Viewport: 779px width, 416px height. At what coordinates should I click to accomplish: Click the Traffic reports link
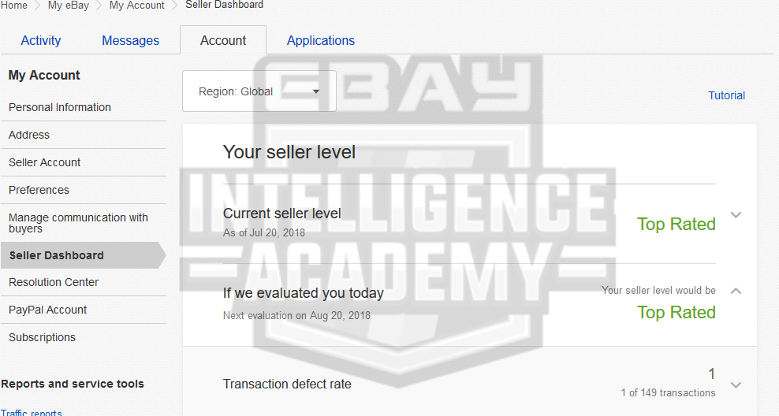pos(32,412)
